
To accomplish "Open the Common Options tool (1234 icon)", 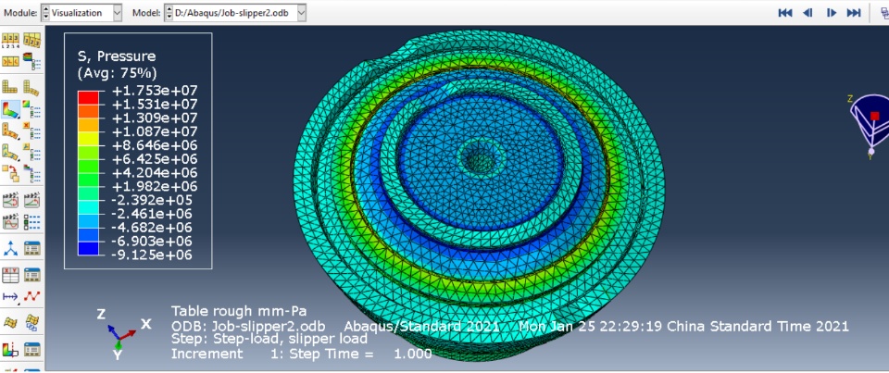I will [11, 40].
